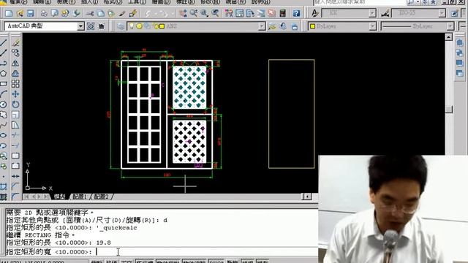Viewport: 468px width, 263px height.
Task: Select the Ellipse draw tool
Action: tap(4, 135)
